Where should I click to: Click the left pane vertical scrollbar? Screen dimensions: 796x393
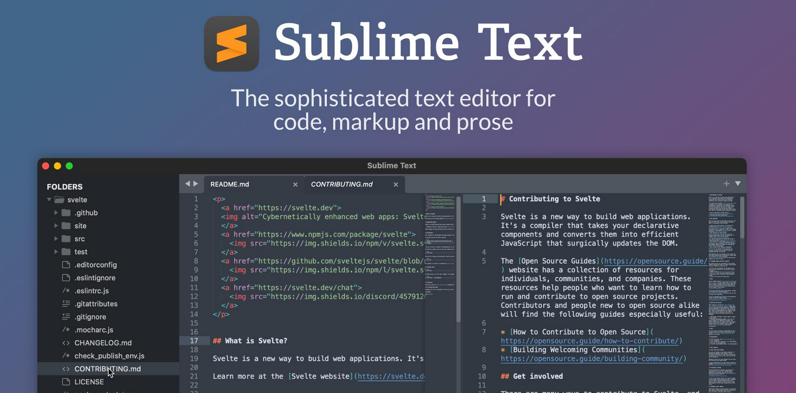click(458, 259)
